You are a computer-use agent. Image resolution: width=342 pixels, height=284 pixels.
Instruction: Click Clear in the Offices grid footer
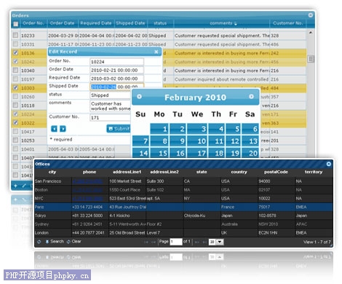point(73,242)
